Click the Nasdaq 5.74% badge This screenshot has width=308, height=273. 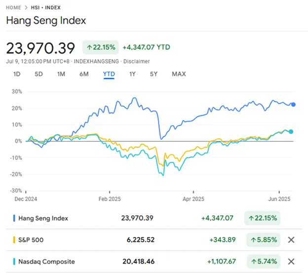(264, 262)
